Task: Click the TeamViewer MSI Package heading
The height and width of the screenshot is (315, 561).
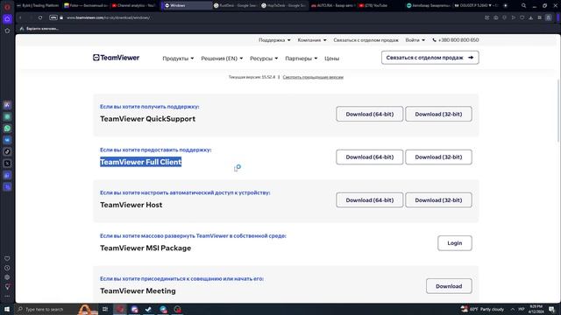Action: click(146, 248)
